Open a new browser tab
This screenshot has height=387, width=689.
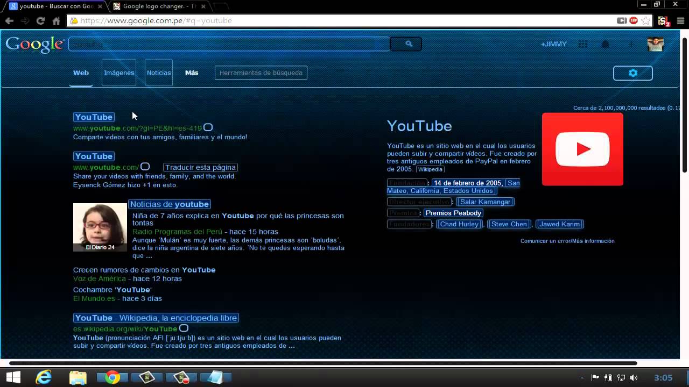[220, 6]
